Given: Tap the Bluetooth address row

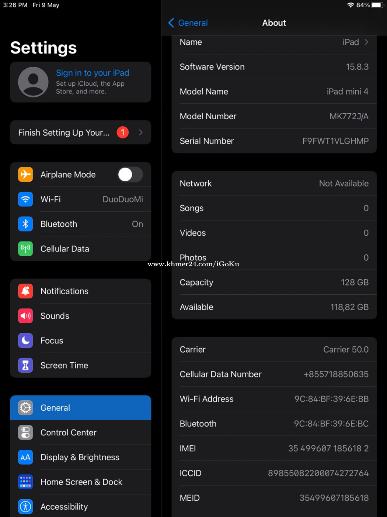Looking at the screenshot, I should click(274, 424).
